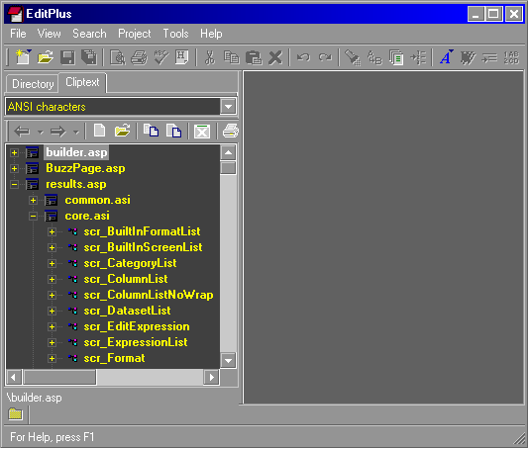This screenshot has height=449, width=529.
Task: Click the horizontal scroll right arrow
Action: [212, 377]
